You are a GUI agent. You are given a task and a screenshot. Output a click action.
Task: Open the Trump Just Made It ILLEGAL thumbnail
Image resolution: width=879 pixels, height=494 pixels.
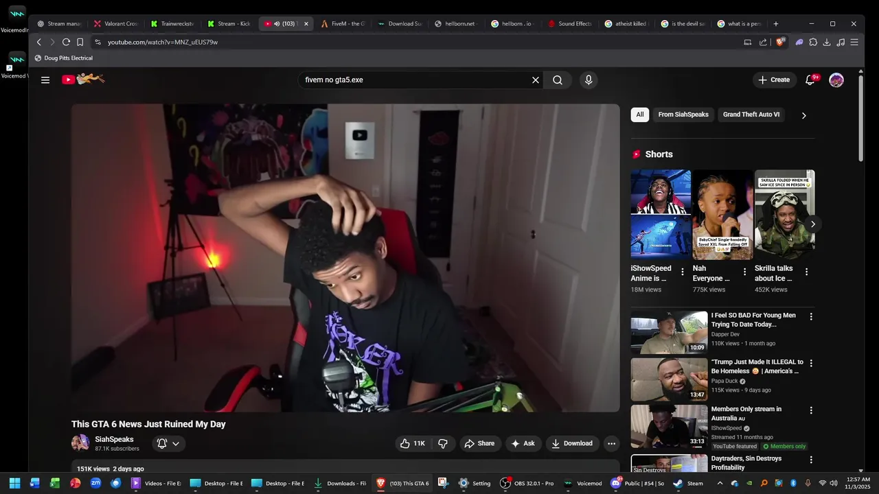tap(669, 379)
